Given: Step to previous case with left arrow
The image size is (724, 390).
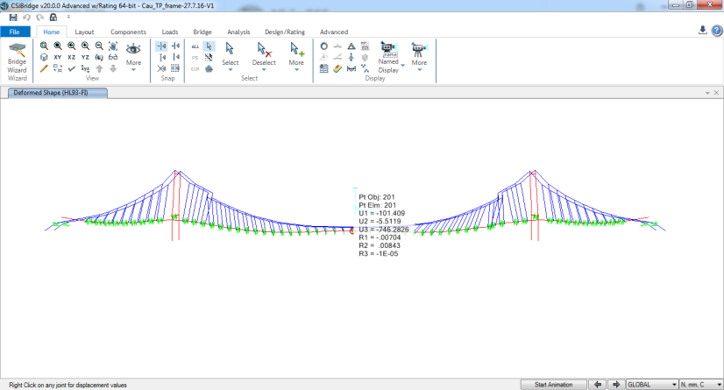Looking at the screenshot, I should tap(598, 385).
